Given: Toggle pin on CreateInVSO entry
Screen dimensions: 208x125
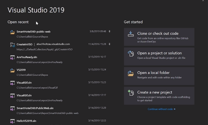Looking at the screenshot, I should point(109,44).
